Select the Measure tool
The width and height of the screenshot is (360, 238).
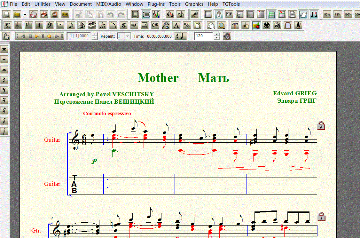point(60,25)
